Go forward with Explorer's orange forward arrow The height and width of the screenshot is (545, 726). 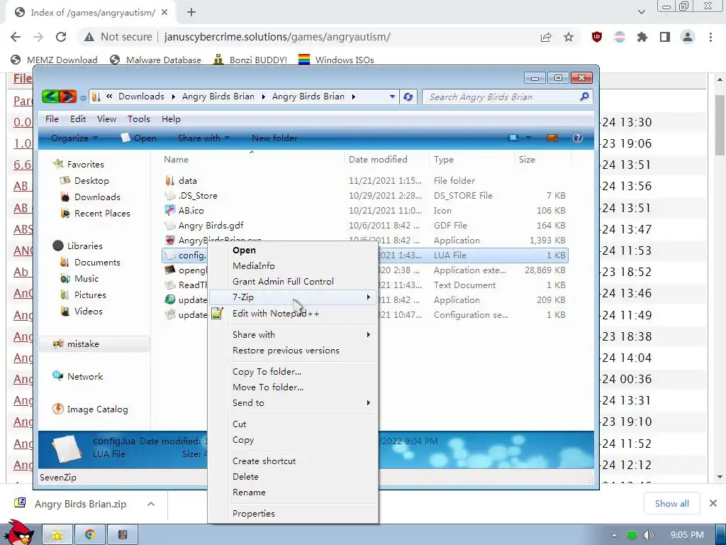pyautogui.click(x=67, y=97)
